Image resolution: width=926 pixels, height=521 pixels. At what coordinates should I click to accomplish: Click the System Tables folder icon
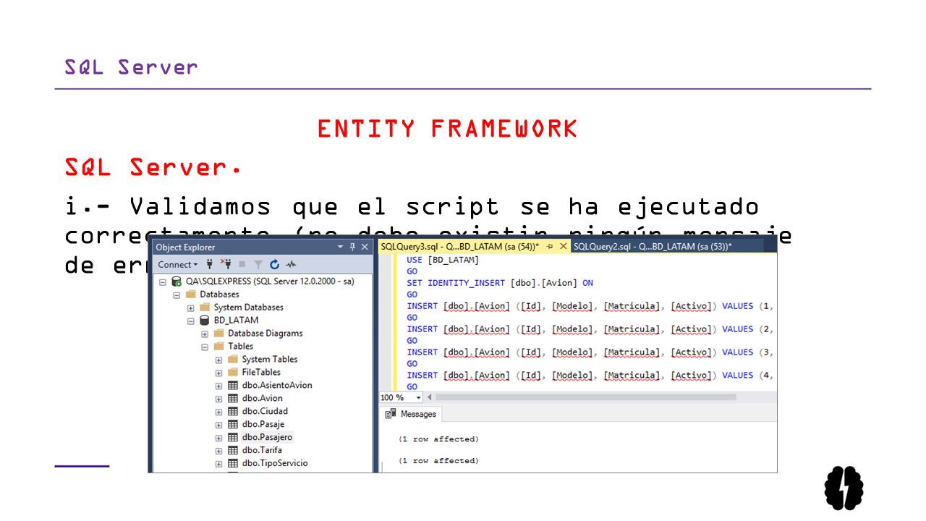coord(233,359)
